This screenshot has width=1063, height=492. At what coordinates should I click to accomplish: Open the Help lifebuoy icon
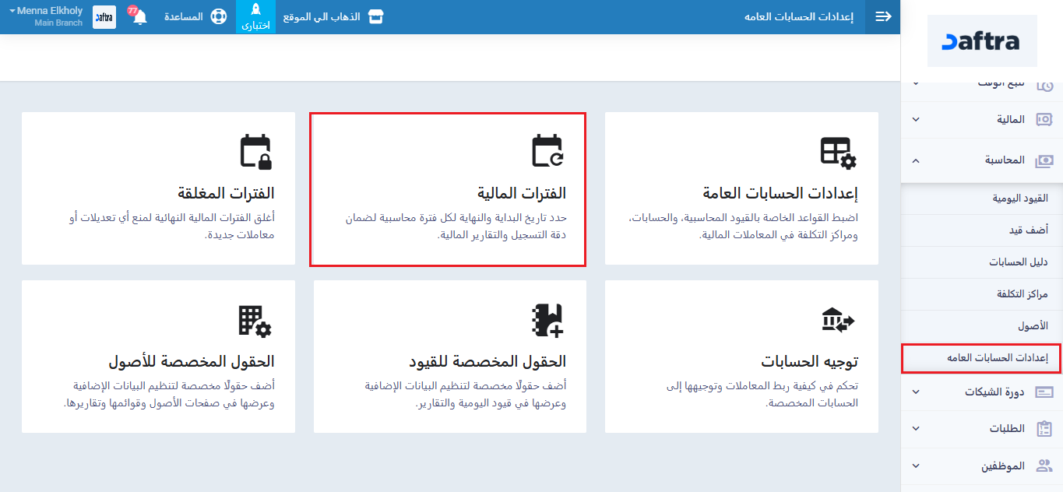tap(218, 17)
